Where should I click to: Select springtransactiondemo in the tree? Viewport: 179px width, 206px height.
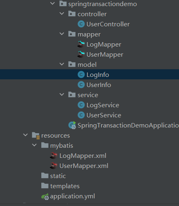tap(103, 4)
